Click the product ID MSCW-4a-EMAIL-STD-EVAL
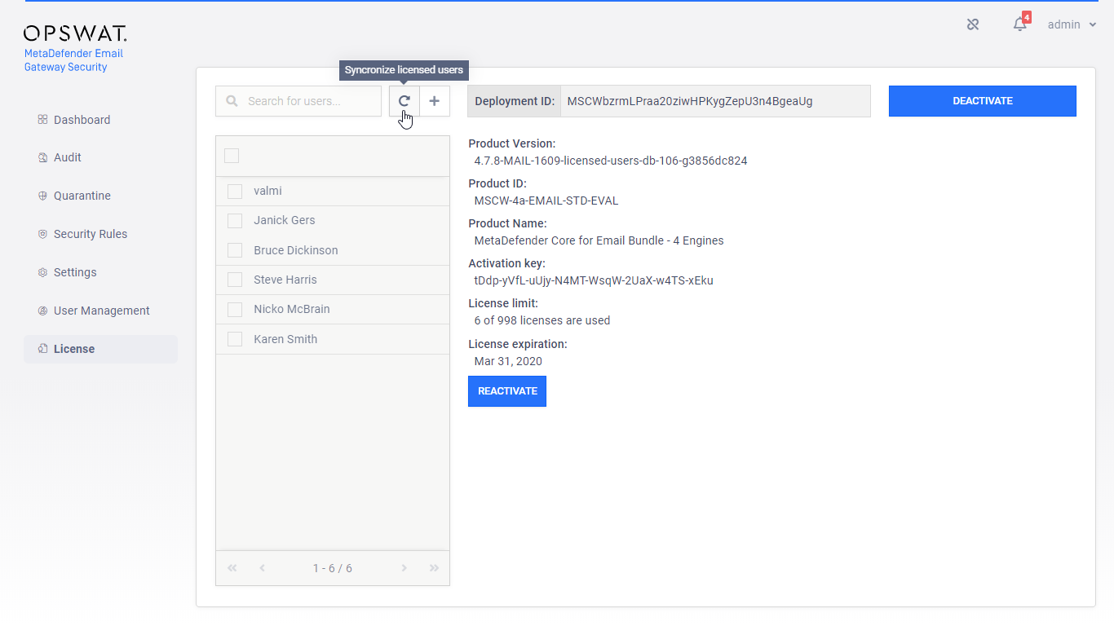The height and width of the screenshot is (626, 1114). coord(546,201)
